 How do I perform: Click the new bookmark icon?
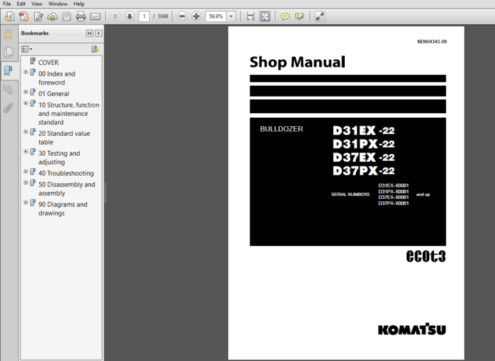tap(95, 49)
